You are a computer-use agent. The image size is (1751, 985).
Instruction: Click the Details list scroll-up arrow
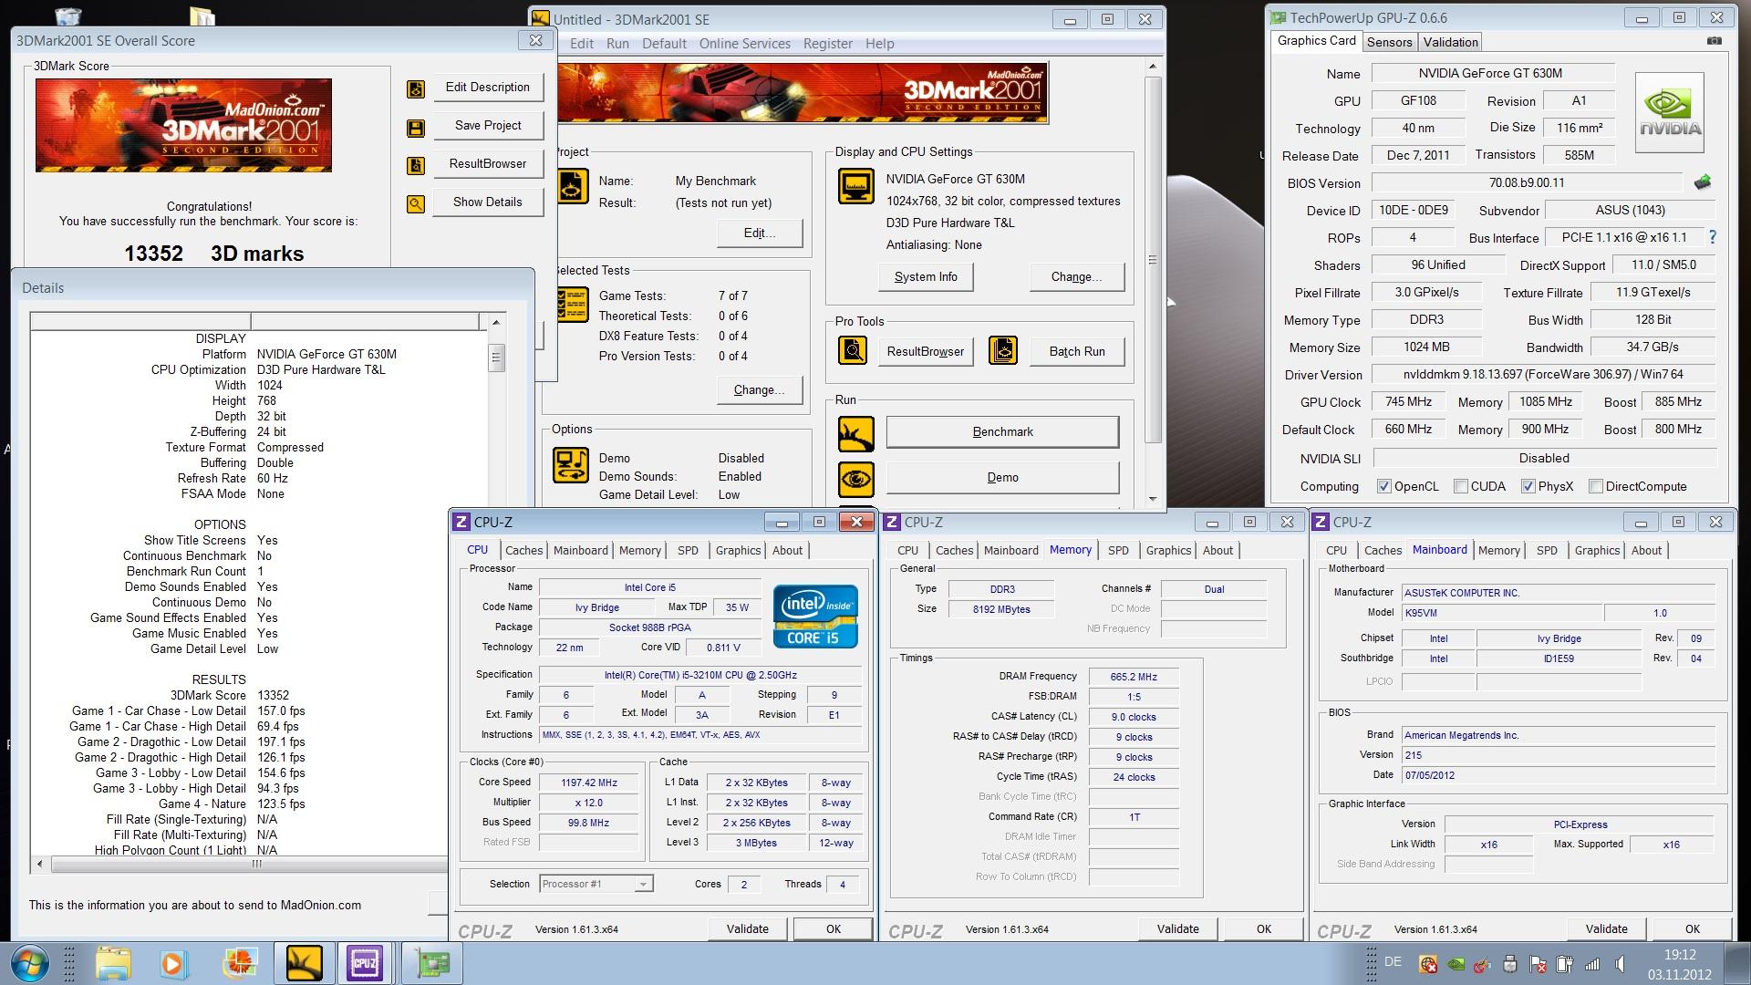496,322
